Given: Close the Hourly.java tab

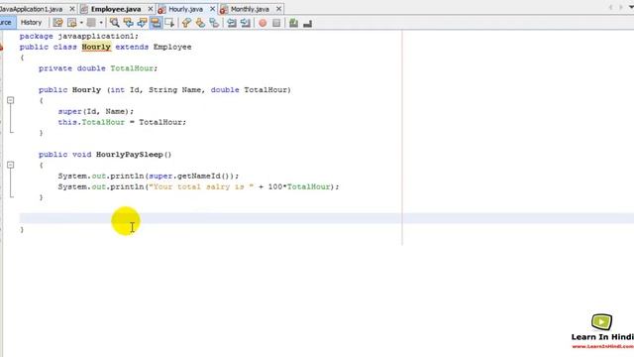Looking at the screenshot, I should [x=212, y=9].
